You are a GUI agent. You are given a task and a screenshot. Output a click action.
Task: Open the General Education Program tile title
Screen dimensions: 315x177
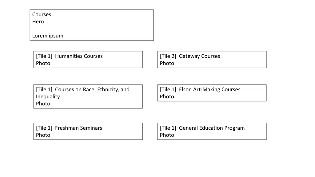click(212, 128)
